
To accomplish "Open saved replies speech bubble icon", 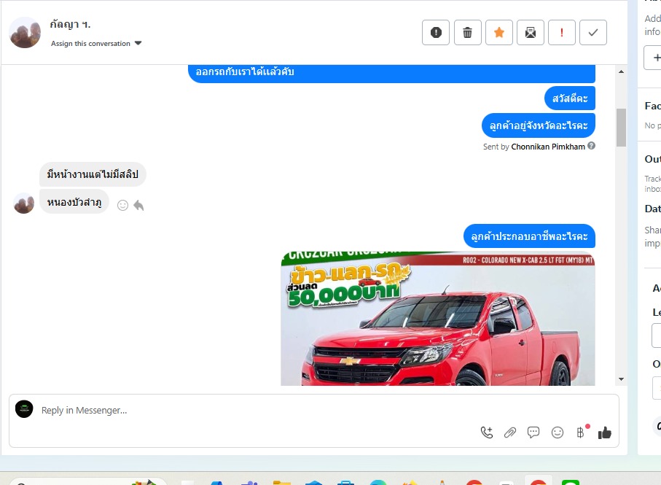I will coord(533,432).
